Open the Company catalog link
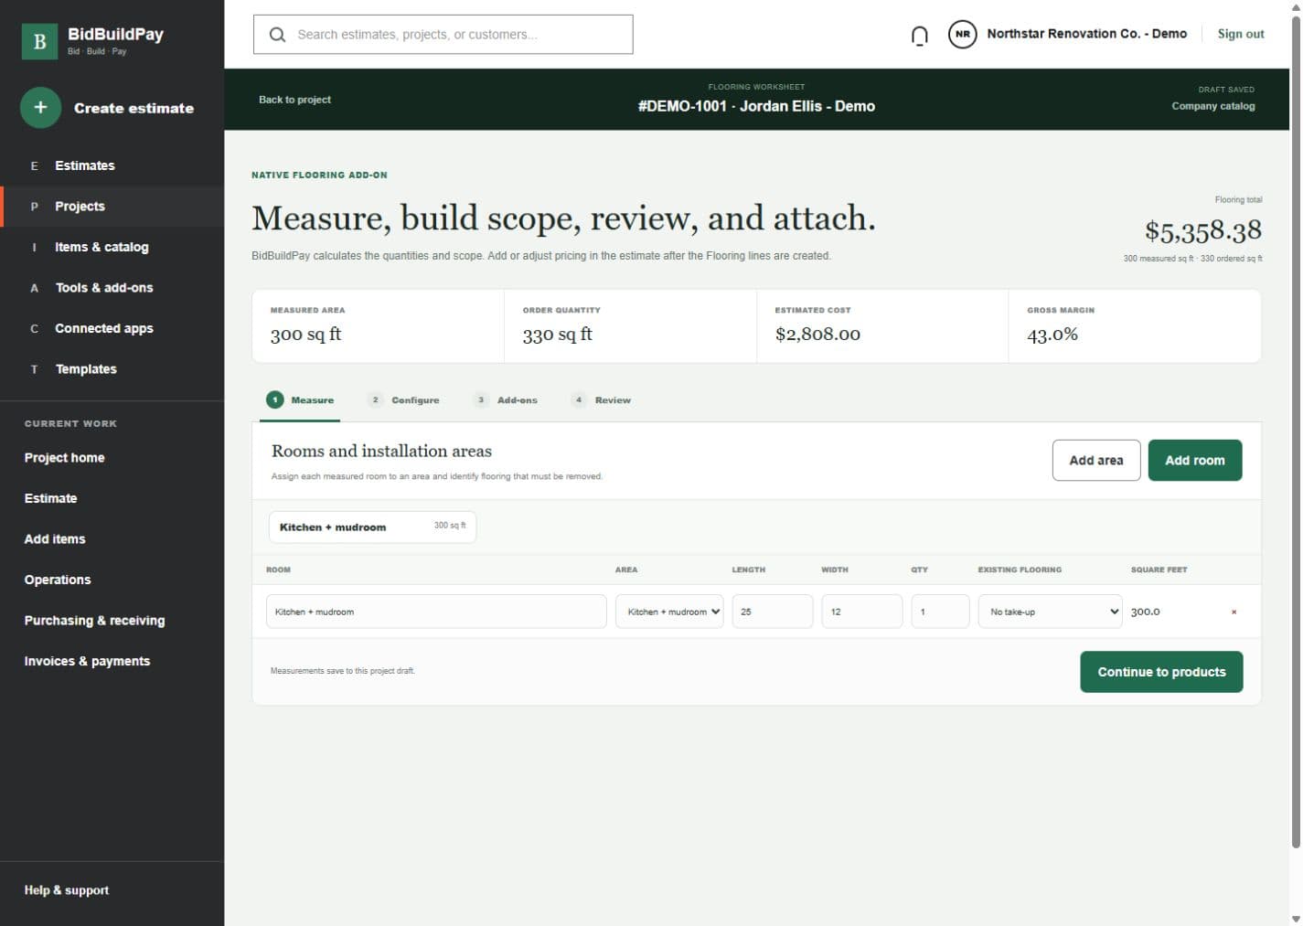The image size is (1303, 926). tap(1213, 106)
